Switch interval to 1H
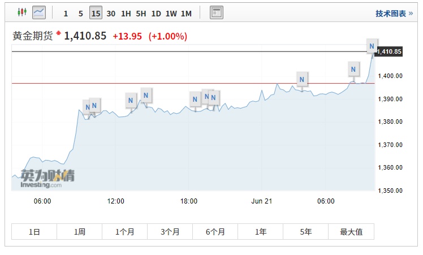 click(126, 13)
